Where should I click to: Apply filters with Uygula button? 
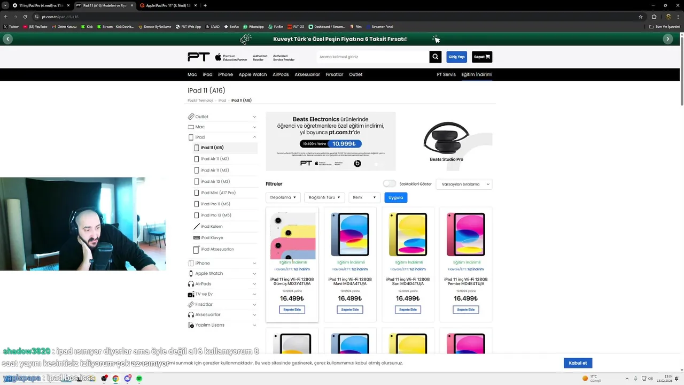(x=396, y=197)
